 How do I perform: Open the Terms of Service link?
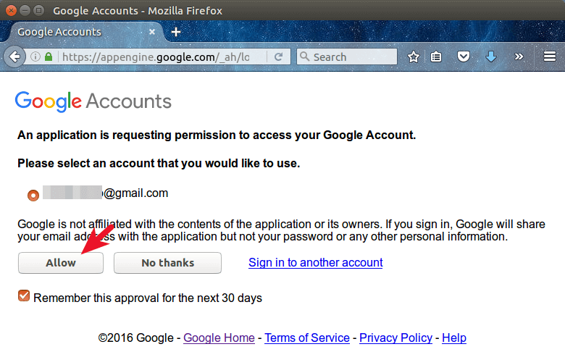(307, 338)
